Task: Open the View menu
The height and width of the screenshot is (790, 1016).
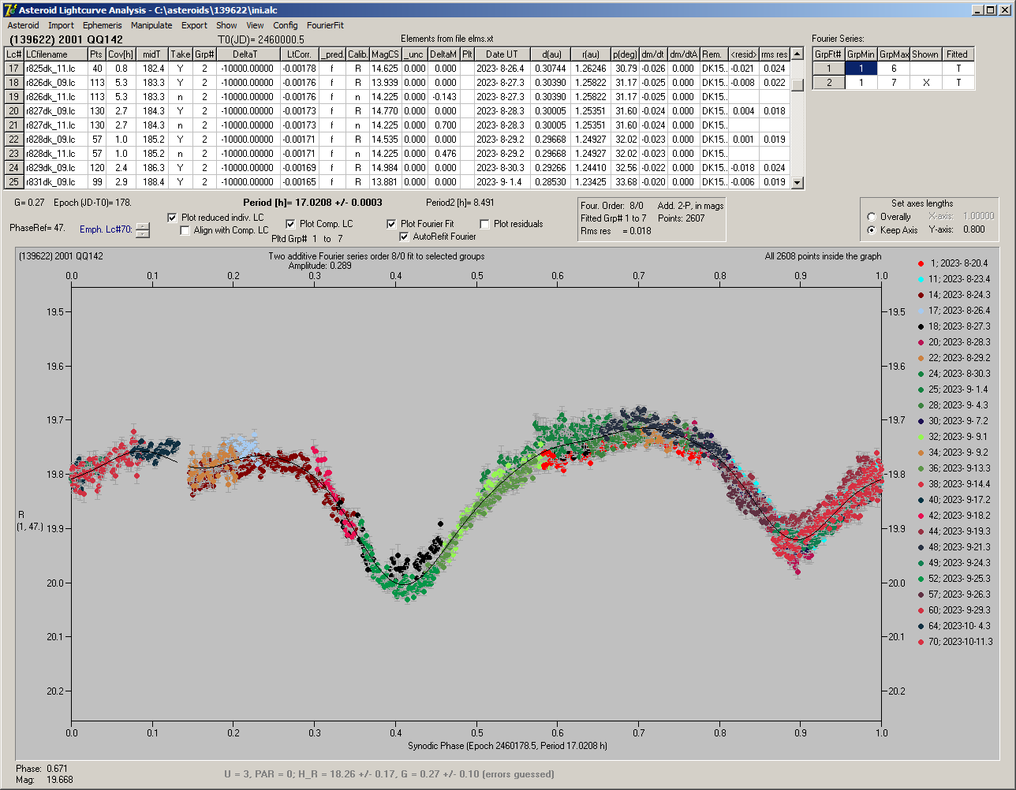Action: 255,25
